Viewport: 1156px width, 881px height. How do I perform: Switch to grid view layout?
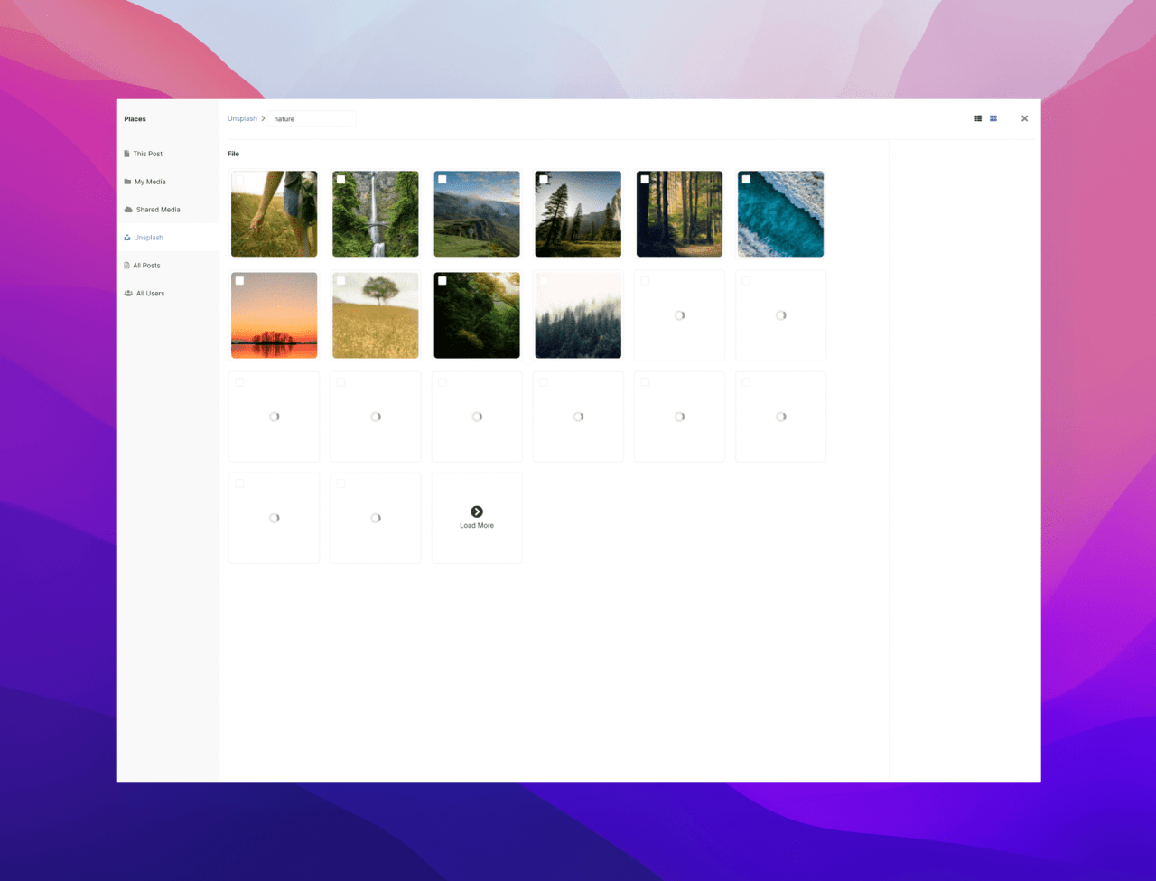993,118
